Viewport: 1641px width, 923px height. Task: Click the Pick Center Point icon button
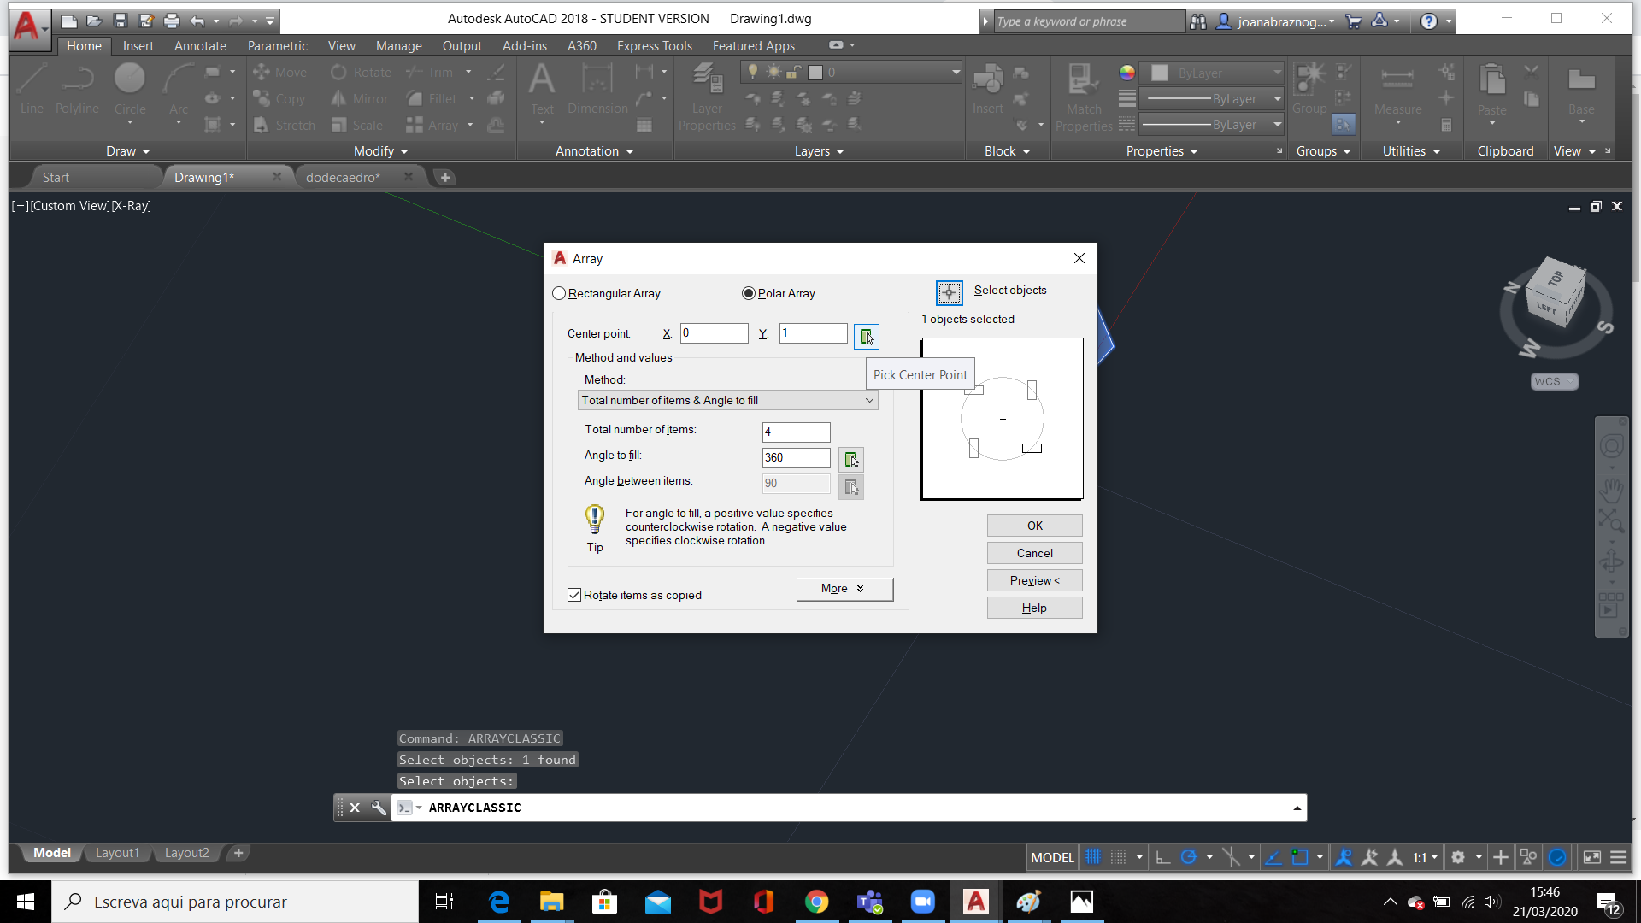point(867,336)
